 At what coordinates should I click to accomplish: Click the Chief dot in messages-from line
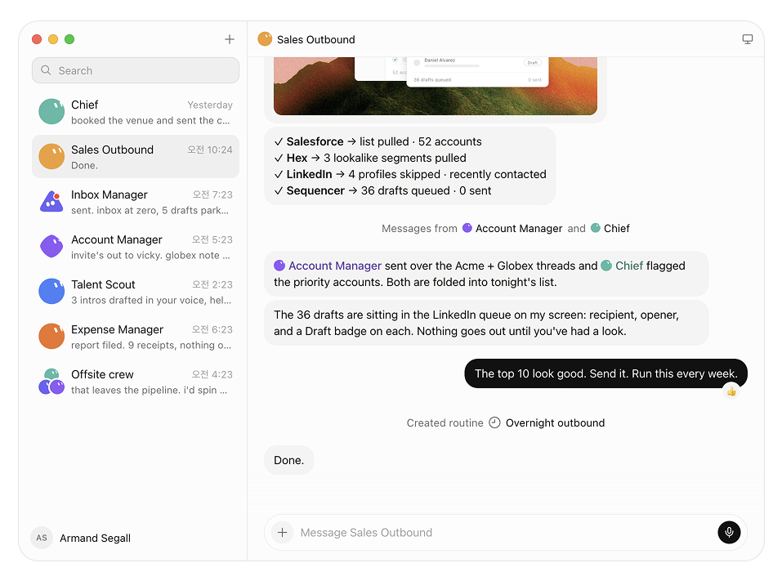[596, 228]
